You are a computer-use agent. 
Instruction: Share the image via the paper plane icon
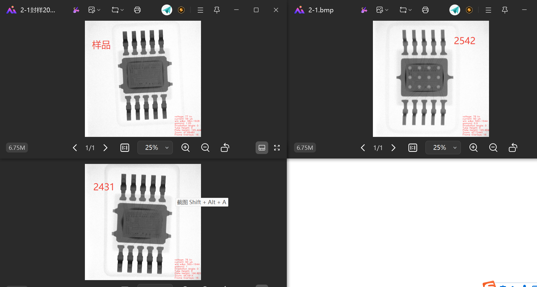coord(167,10)
